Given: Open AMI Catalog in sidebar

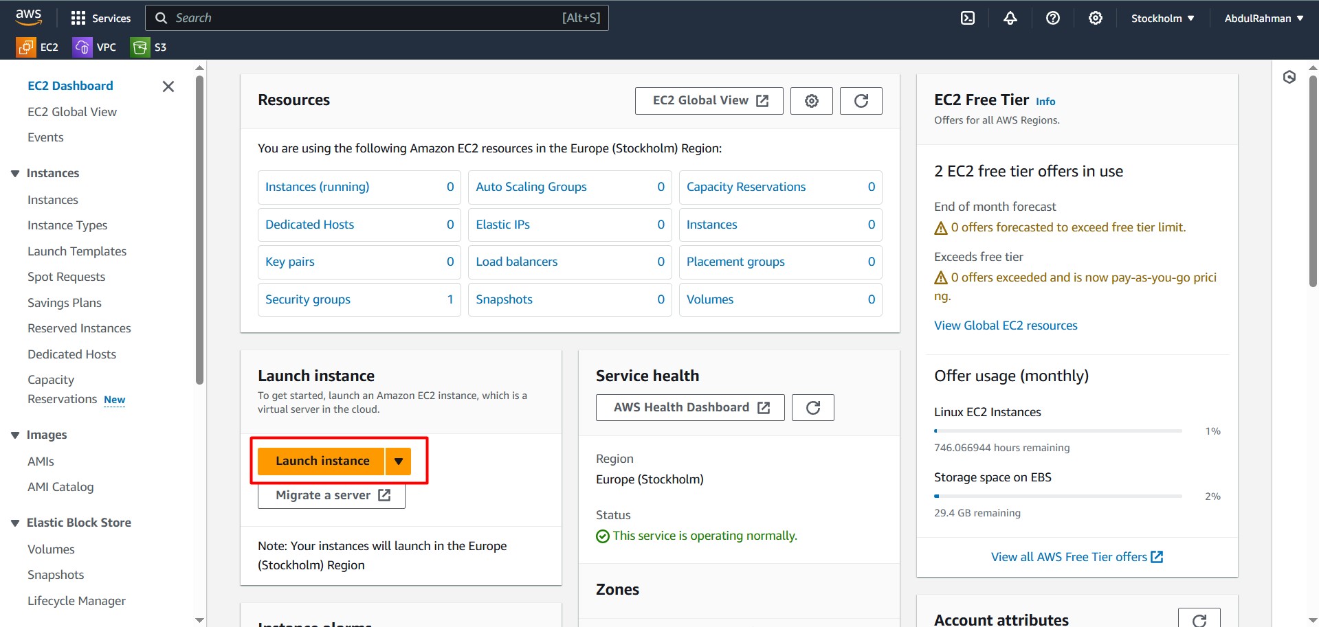Looking at the screenshot, I should click(x=60, y=487).
